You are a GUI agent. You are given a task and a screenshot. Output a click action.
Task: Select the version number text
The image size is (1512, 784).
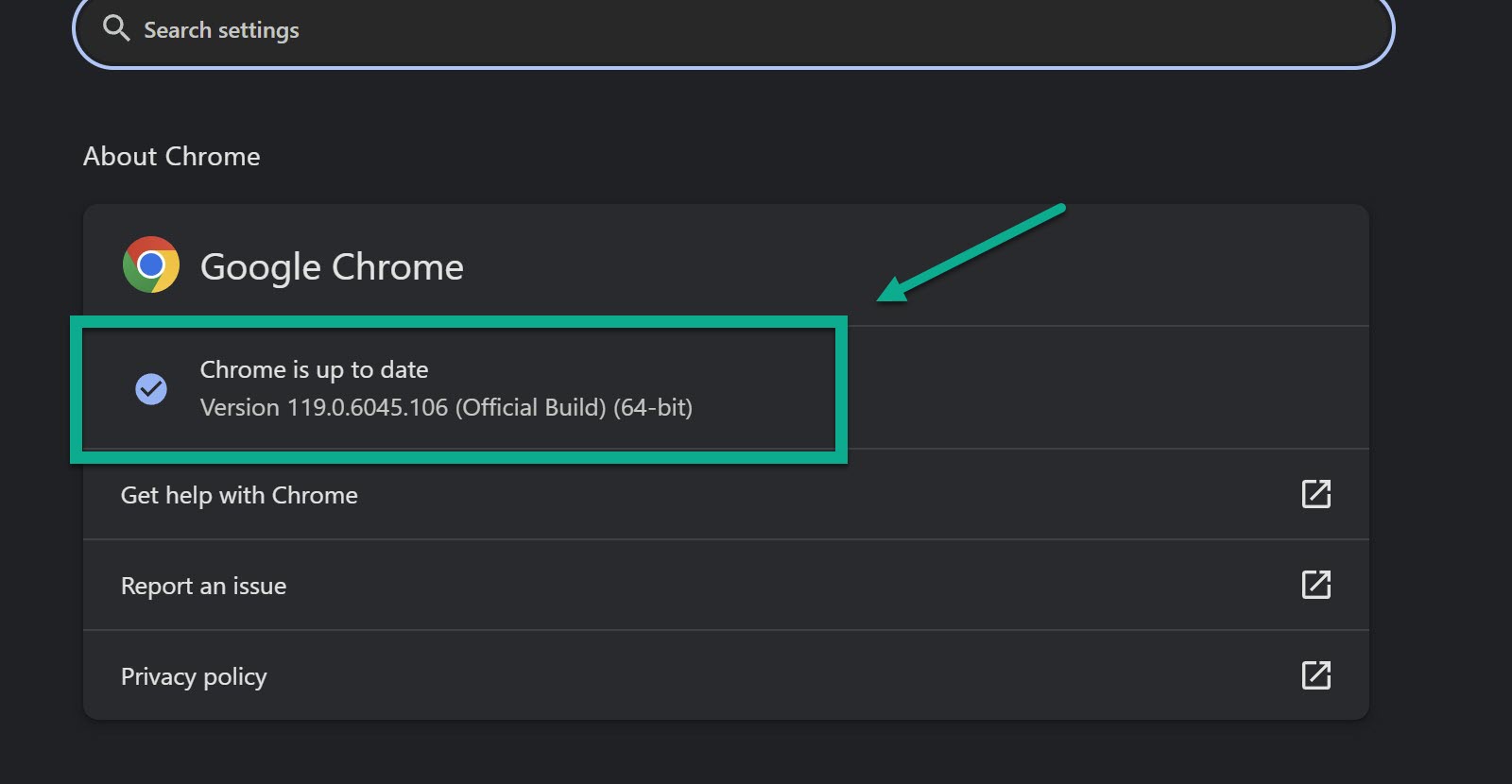[x=446, y=407]
